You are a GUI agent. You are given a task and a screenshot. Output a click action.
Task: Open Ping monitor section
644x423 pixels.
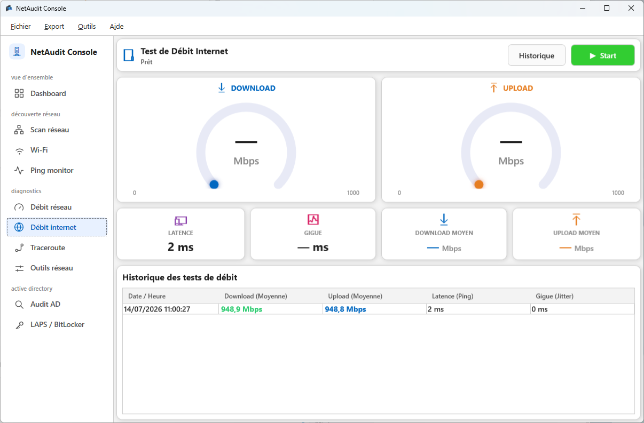(x=57, y=171)
